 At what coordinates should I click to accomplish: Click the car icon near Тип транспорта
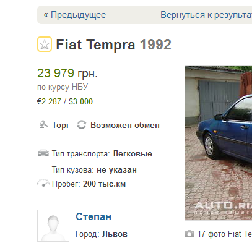coord(43,153)
